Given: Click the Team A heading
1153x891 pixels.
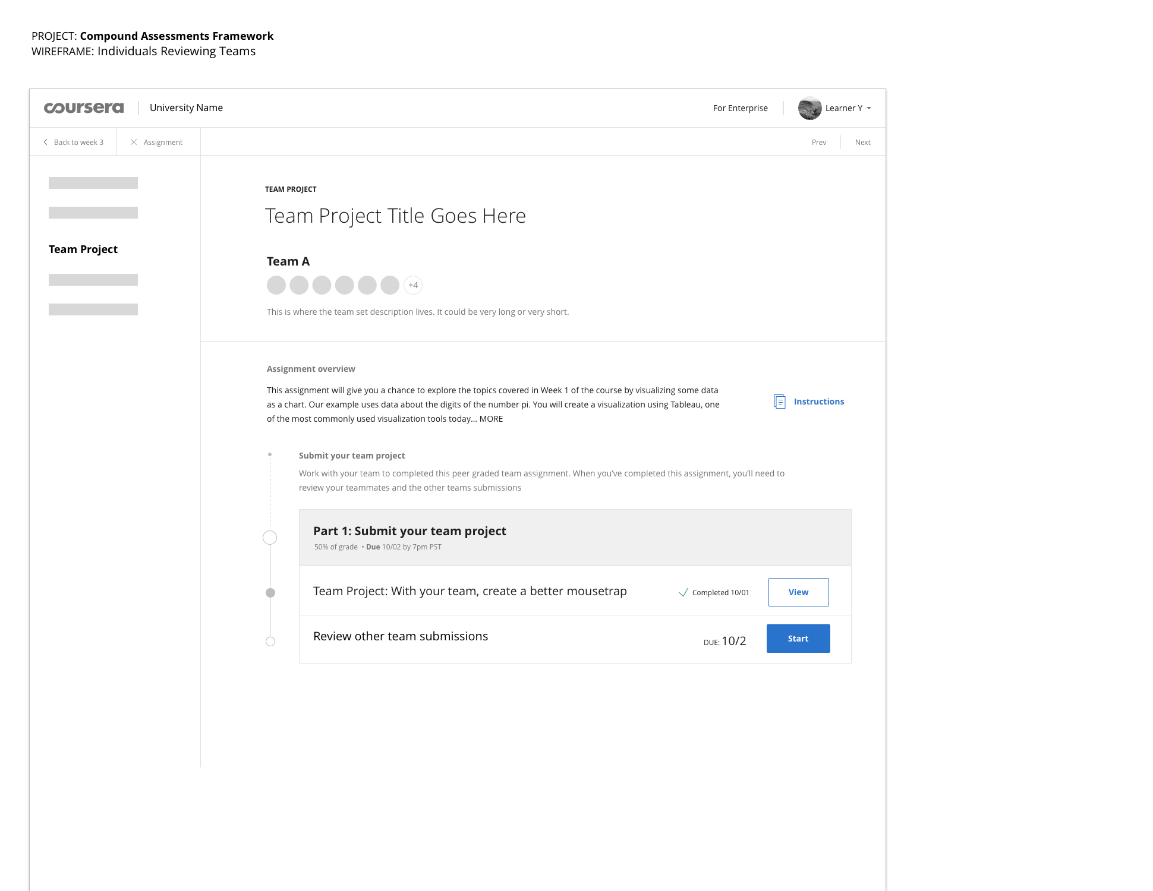Looking at the screenshot, I should point(288,261).
